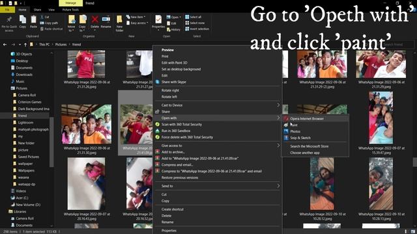417x234 pixels.
Task: Click Select none in the ribbon
Action: click(195, 23)
